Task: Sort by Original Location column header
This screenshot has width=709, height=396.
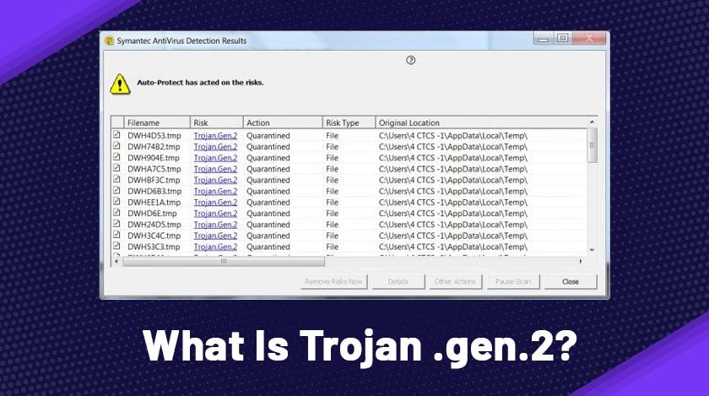Action: click(x=481, y=122)
